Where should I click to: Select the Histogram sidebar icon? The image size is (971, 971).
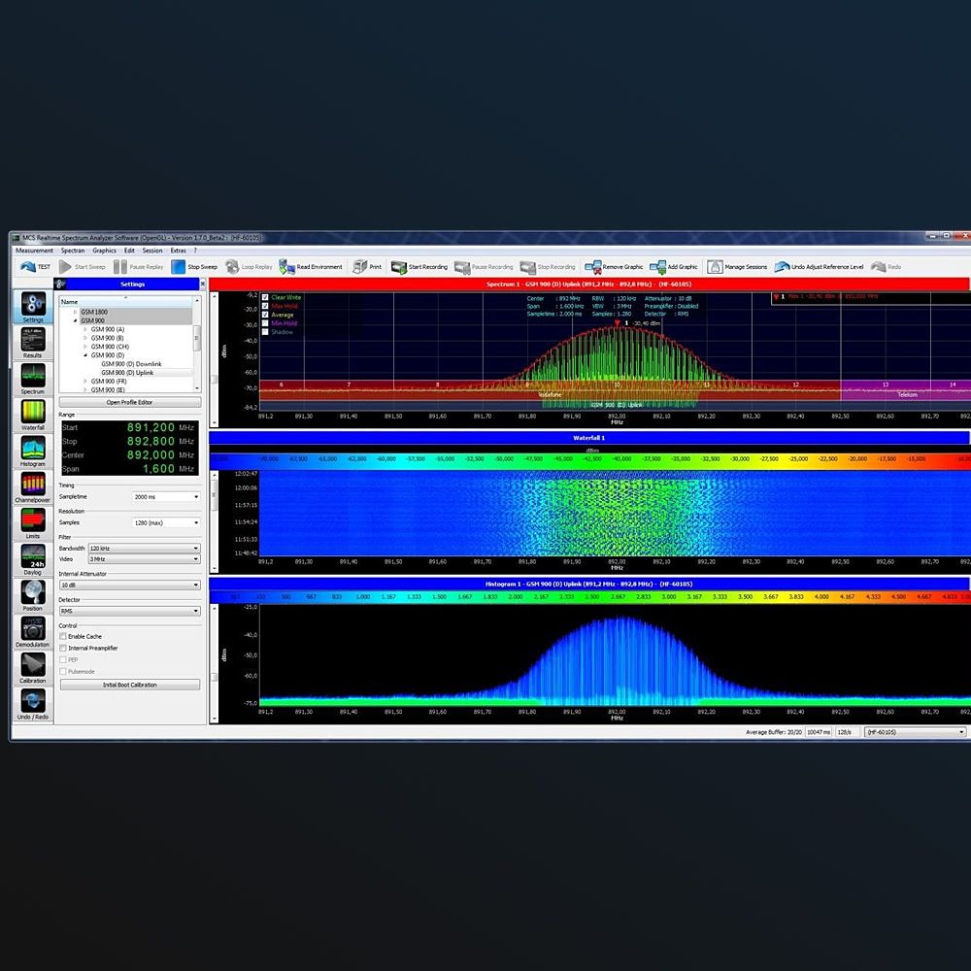32,450
